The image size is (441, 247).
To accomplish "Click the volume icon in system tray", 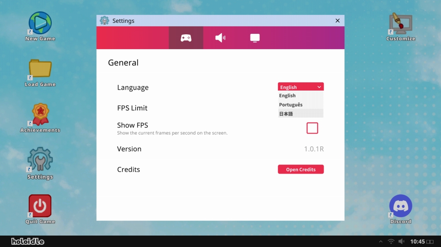I will pyautogui.click(x=401, y=241).
